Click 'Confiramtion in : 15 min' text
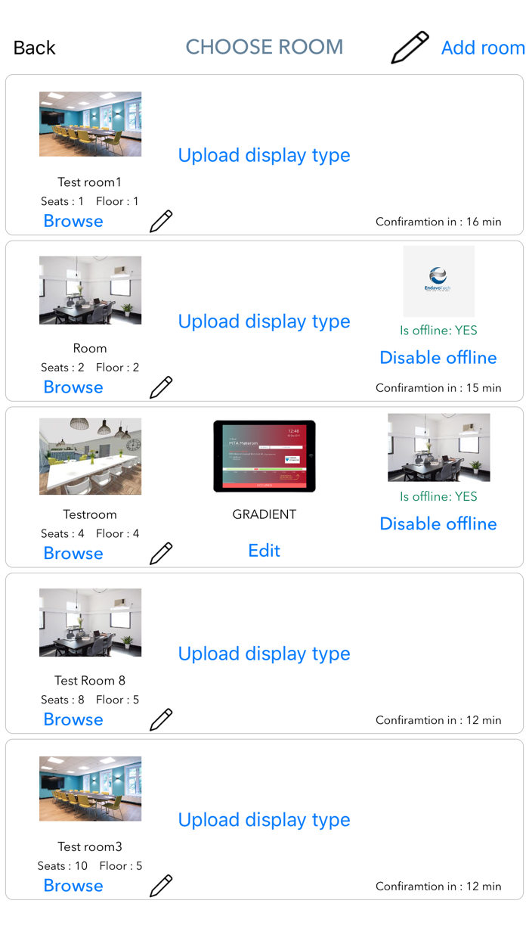Image resolution: width=529 pixels, height=941 pixels. tap(438, 388)
